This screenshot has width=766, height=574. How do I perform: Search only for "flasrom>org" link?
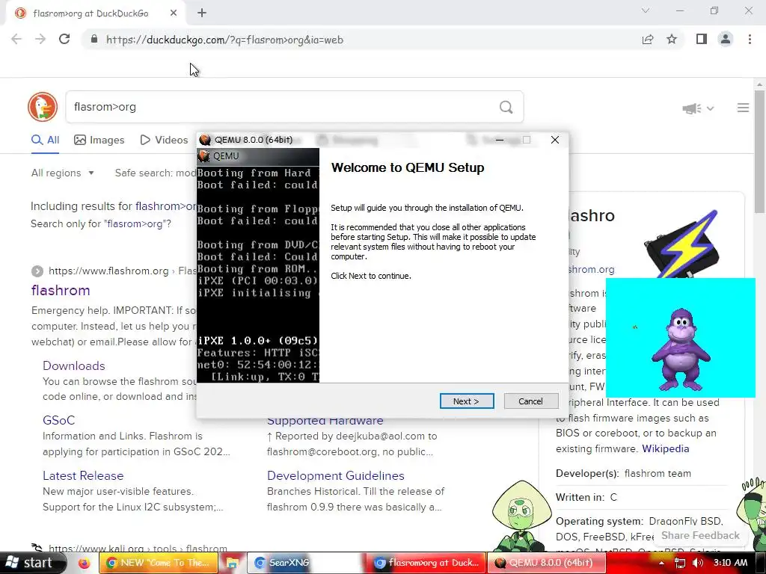point(101,223)
